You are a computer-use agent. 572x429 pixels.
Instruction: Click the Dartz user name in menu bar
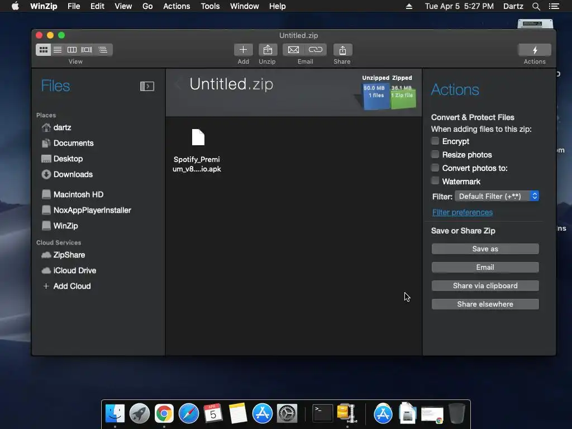[x=513, y=6]
